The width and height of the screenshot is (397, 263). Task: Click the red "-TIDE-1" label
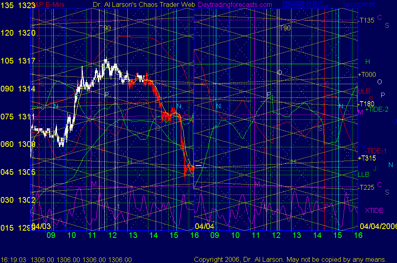tap(376, 151)
